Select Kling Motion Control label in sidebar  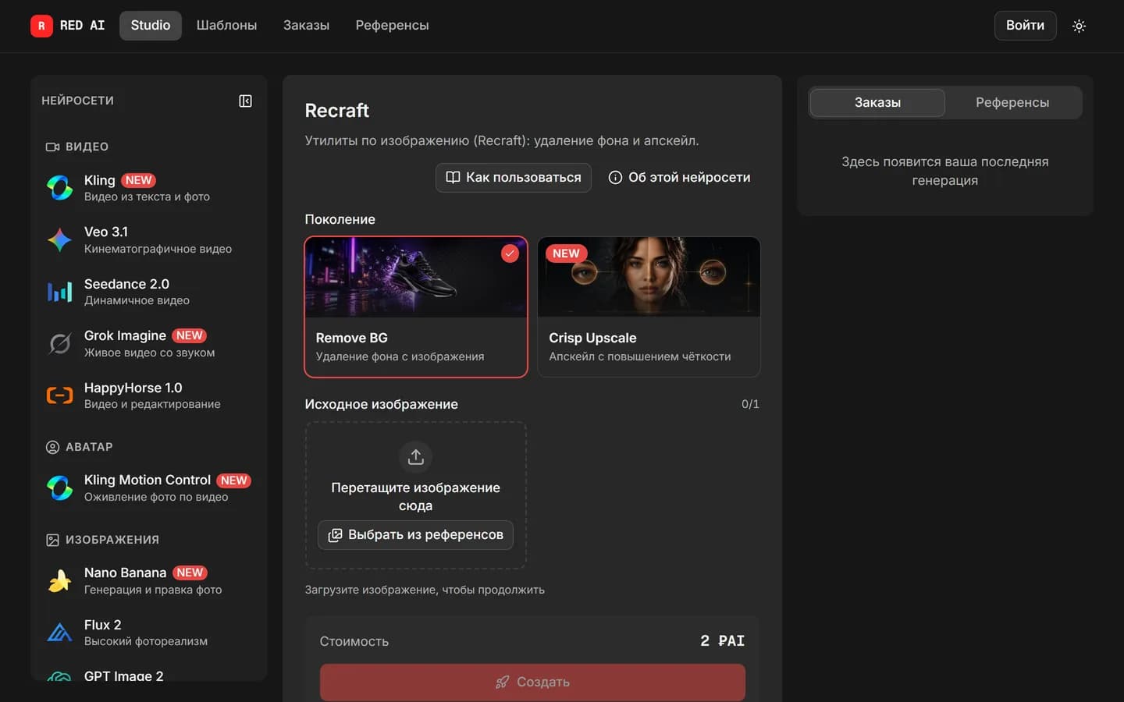148,480
